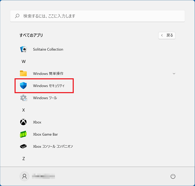Select Windows ツール label text
Image resolution: width=195 pixels, height=186 pixels.
point(45,98)
